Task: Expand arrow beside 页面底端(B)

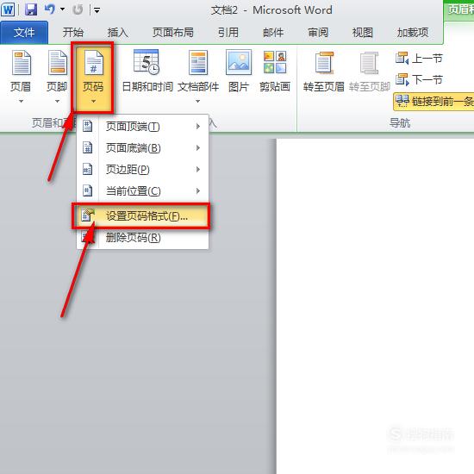Action: (x=198, y=148)
